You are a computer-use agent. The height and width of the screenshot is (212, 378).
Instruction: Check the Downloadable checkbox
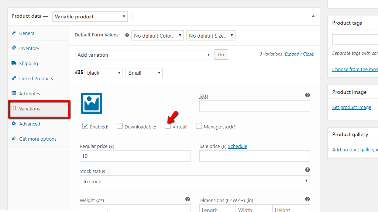click(x=120, y=126)
